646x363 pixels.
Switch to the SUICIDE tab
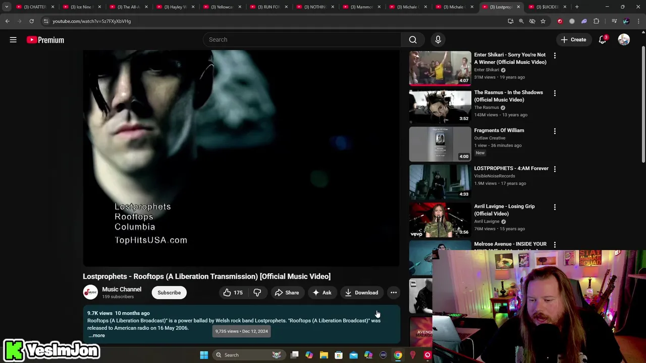point(547,7)
